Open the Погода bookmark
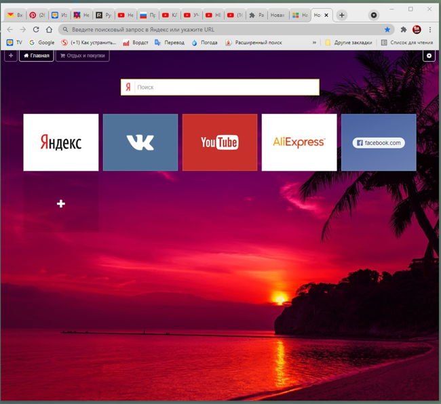The image size is (441, 404). tap(204, 43)
